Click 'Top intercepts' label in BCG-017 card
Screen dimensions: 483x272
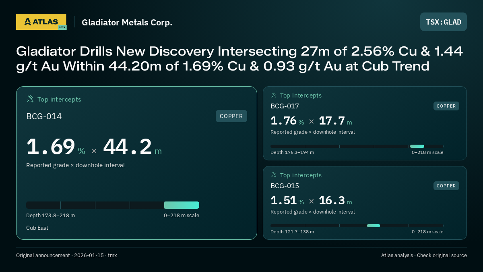coord(301,96)
